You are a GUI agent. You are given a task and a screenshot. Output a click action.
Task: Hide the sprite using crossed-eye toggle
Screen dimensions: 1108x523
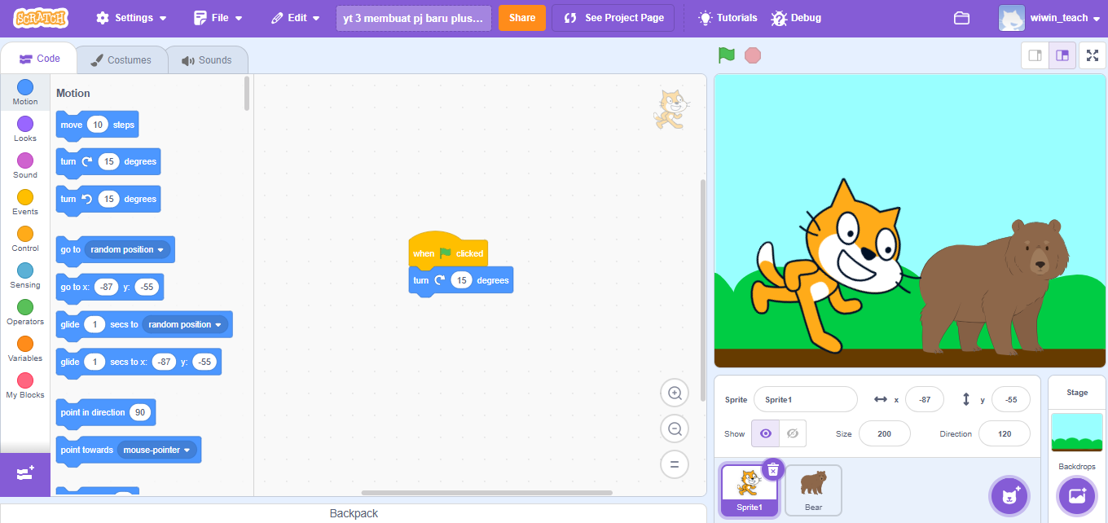793,433
